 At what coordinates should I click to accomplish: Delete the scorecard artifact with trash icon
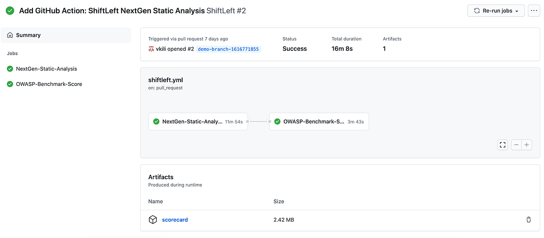[x=529, y=219]
